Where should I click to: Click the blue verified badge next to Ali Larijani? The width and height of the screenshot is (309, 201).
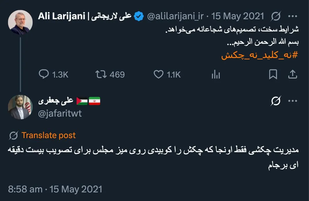pos(138,16)
